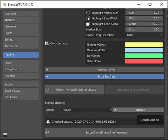Pick the green SplitColor swatch

[144, 56]
